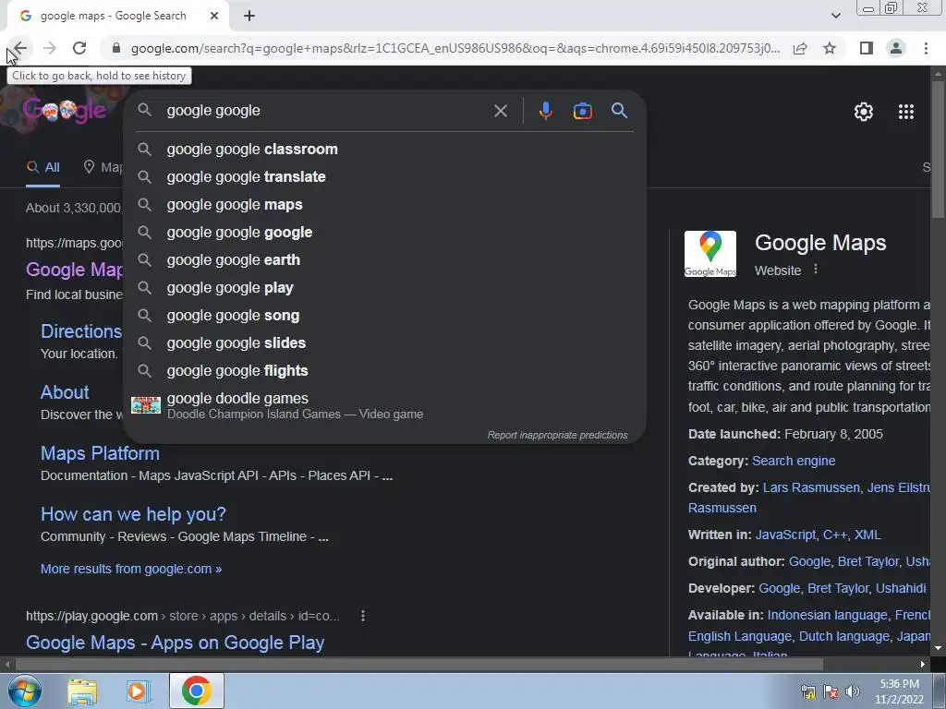Select suggestion 'google google classroom'

[385, 149]
